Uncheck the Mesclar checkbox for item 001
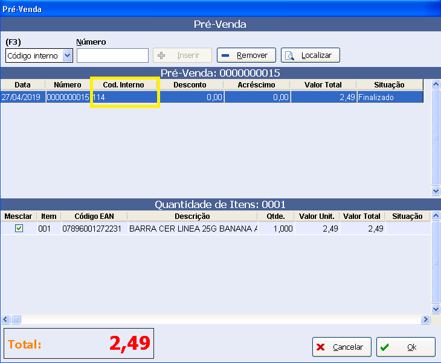Screen dimensions: 441x363 19,229
